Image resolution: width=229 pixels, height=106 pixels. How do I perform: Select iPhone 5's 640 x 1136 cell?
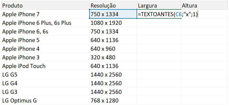pyautogui.click(x=113, y=40)
